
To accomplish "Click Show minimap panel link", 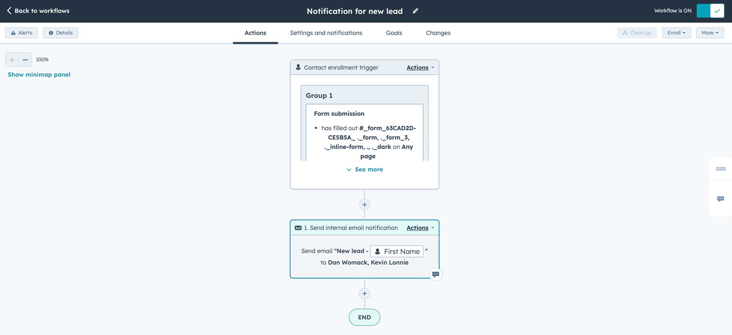I will [39, 75].
